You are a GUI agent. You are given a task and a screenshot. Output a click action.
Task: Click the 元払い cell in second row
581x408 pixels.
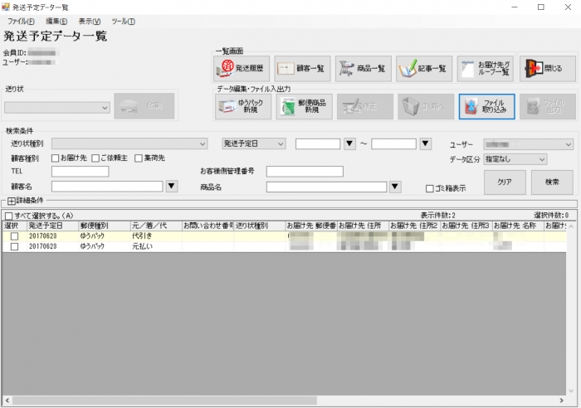(156, 246)
